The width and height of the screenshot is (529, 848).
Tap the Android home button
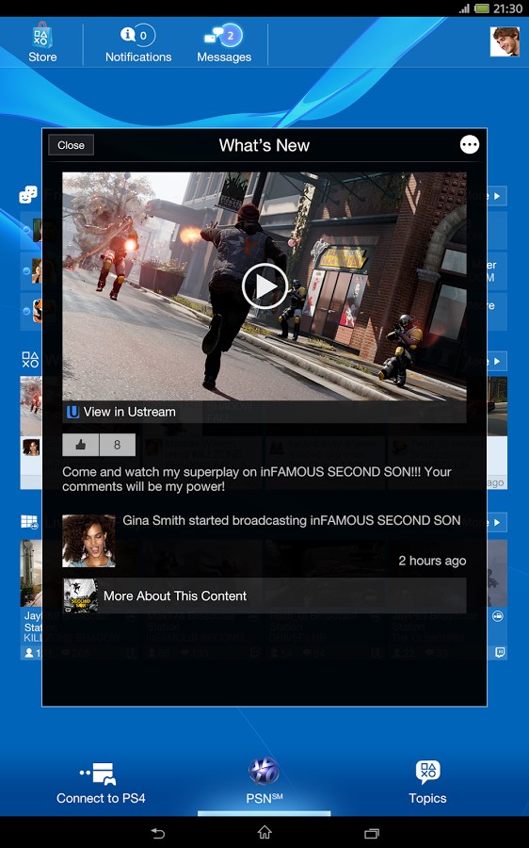[x=264, y=832]
